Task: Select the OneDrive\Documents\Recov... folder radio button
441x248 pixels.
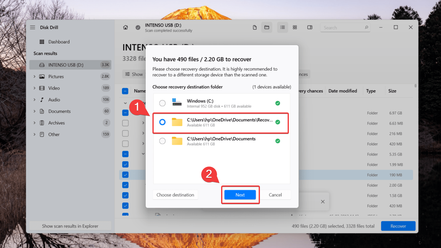Action: tap(162, 122)
